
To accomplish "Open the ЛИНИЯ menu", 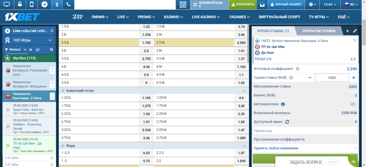I will coord(100,17).
